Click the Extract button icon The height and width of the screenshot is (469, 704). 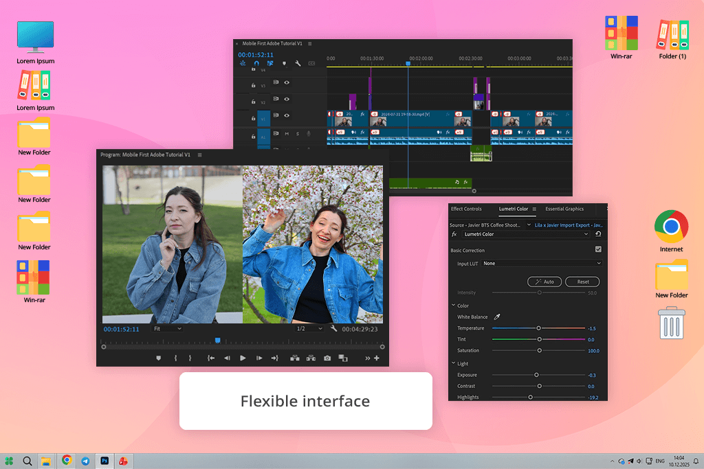pos(311,358)
